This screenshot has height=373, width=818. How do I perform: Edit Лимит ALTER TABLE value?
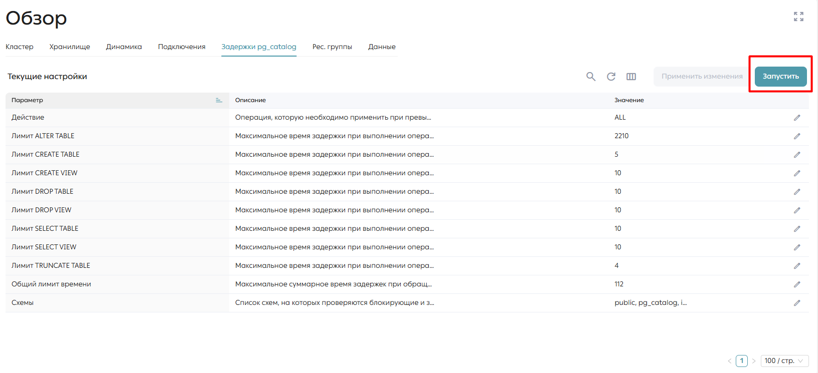(797, 136)
